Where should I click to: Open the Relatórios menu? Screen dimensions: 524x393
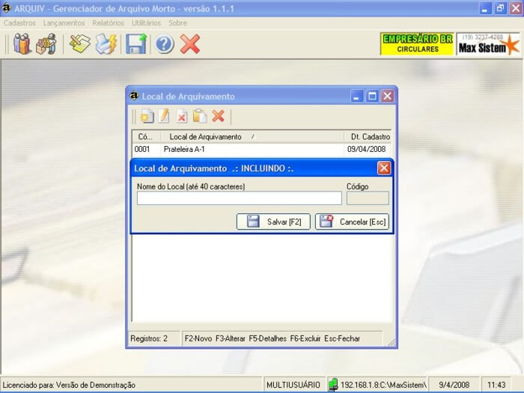coord(108,23)
